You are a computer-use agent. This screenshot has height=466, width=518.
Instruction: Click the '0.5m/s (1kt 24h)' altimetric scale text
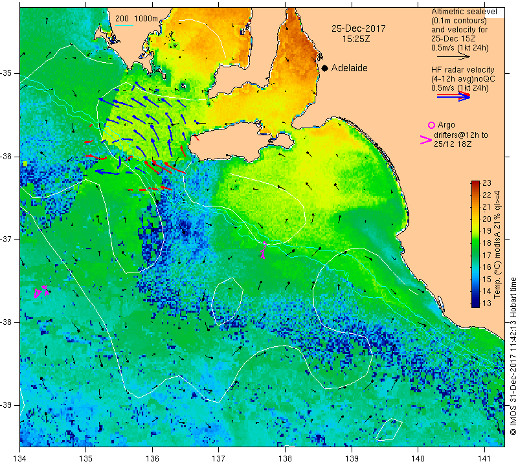[x=460, y=48]
